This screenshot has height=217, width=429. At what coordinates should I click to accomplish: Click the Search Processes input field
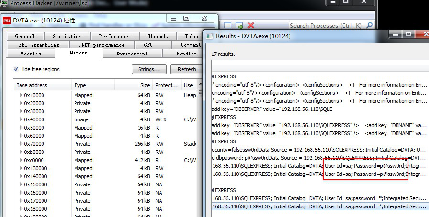tap(327, 25)
